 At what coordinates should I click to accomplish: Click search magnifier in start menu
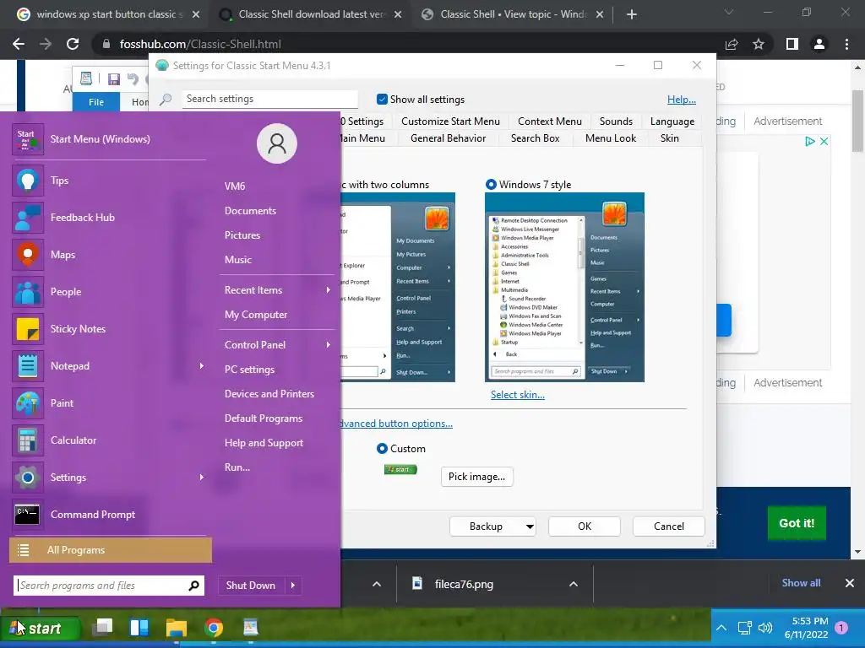(193, 586)
